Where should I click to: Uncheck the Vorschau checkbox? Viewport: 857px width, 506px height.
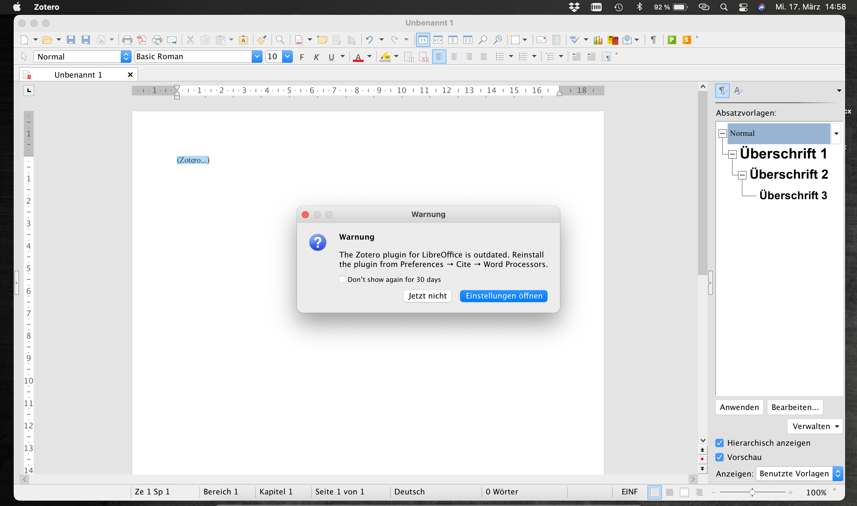[x=720, y=457]
